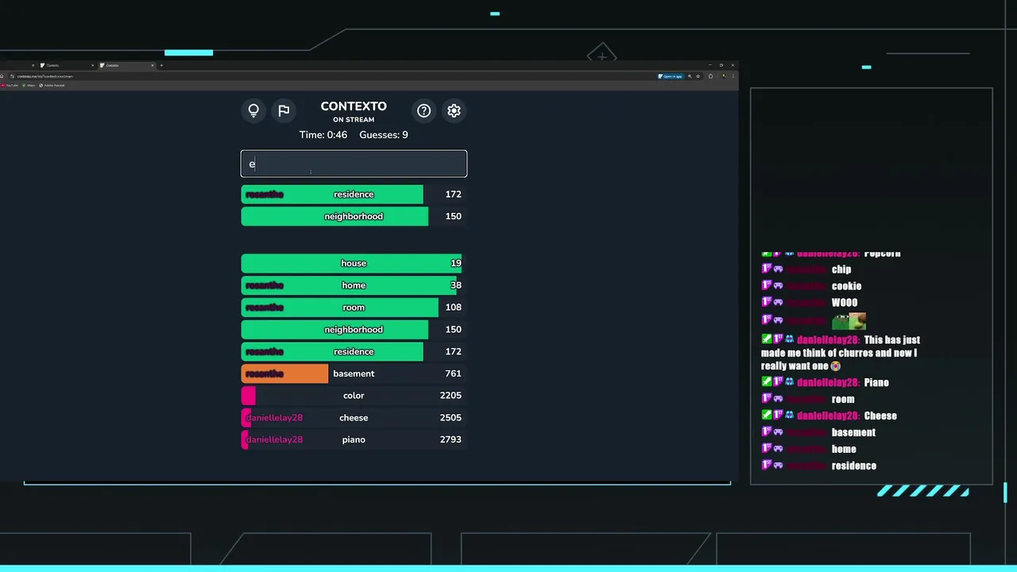Click the Guesses: 9 counter

pos(384,135)
